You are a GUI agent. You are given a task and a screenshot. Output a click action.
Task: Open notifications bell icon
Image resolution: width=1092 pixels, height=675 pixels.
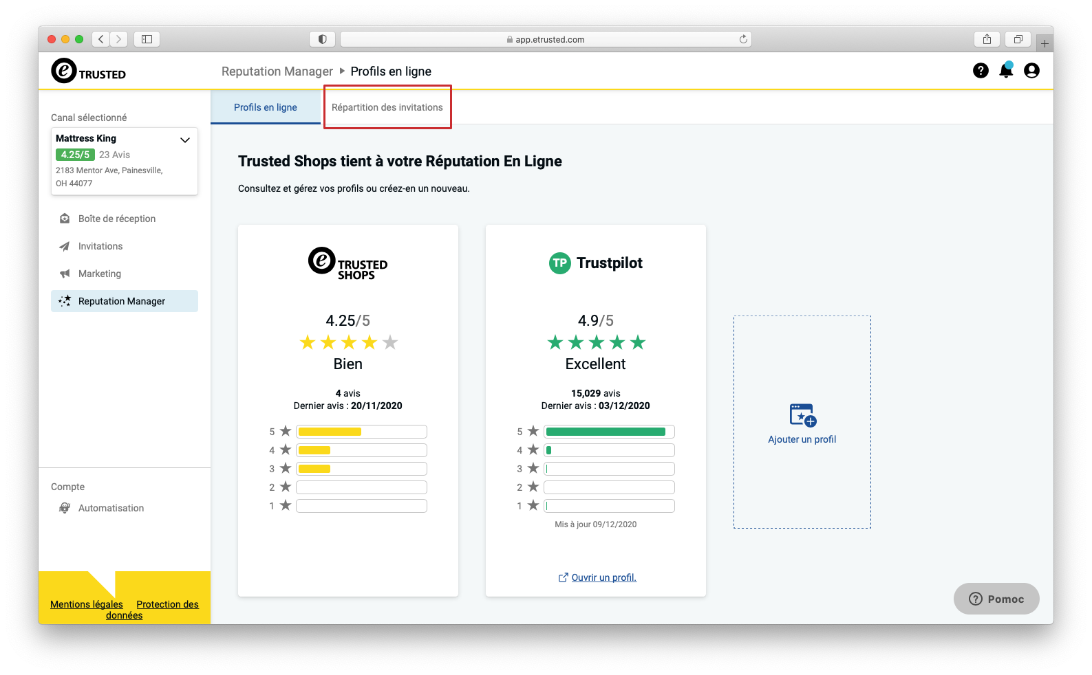1006,70
